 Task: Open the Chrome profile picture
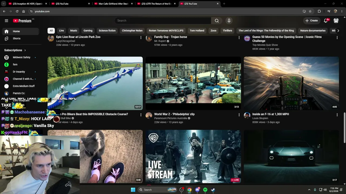(x=335, y=11)
